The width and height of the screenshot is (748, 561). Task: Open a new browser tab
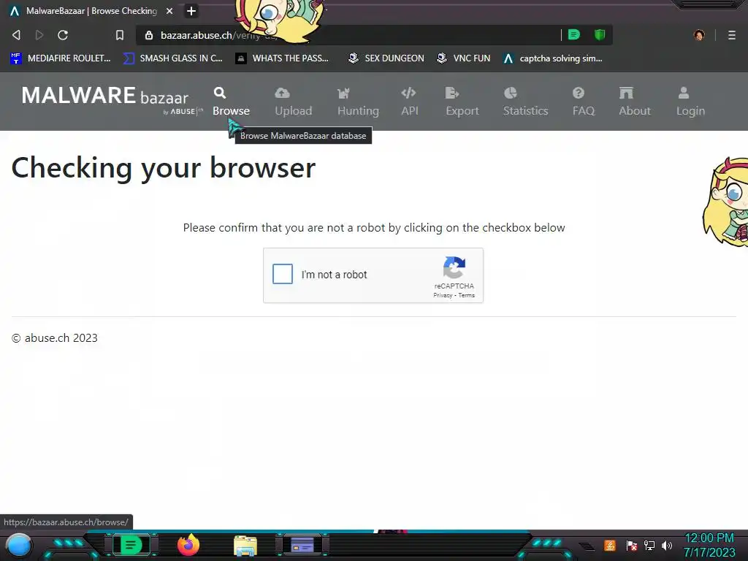(x=191, y=11)
